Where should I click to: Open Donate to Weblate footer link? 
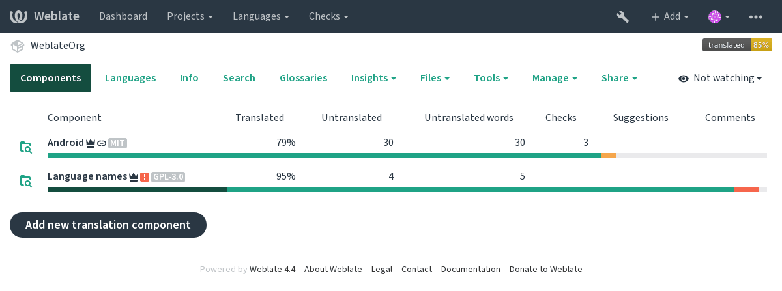tap(546, 269)
